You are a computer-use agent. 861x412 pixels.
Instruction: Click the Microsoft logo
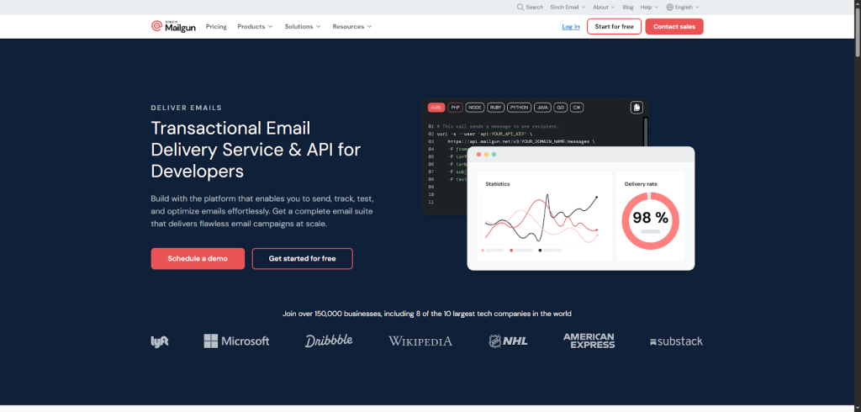pos(236,341)
